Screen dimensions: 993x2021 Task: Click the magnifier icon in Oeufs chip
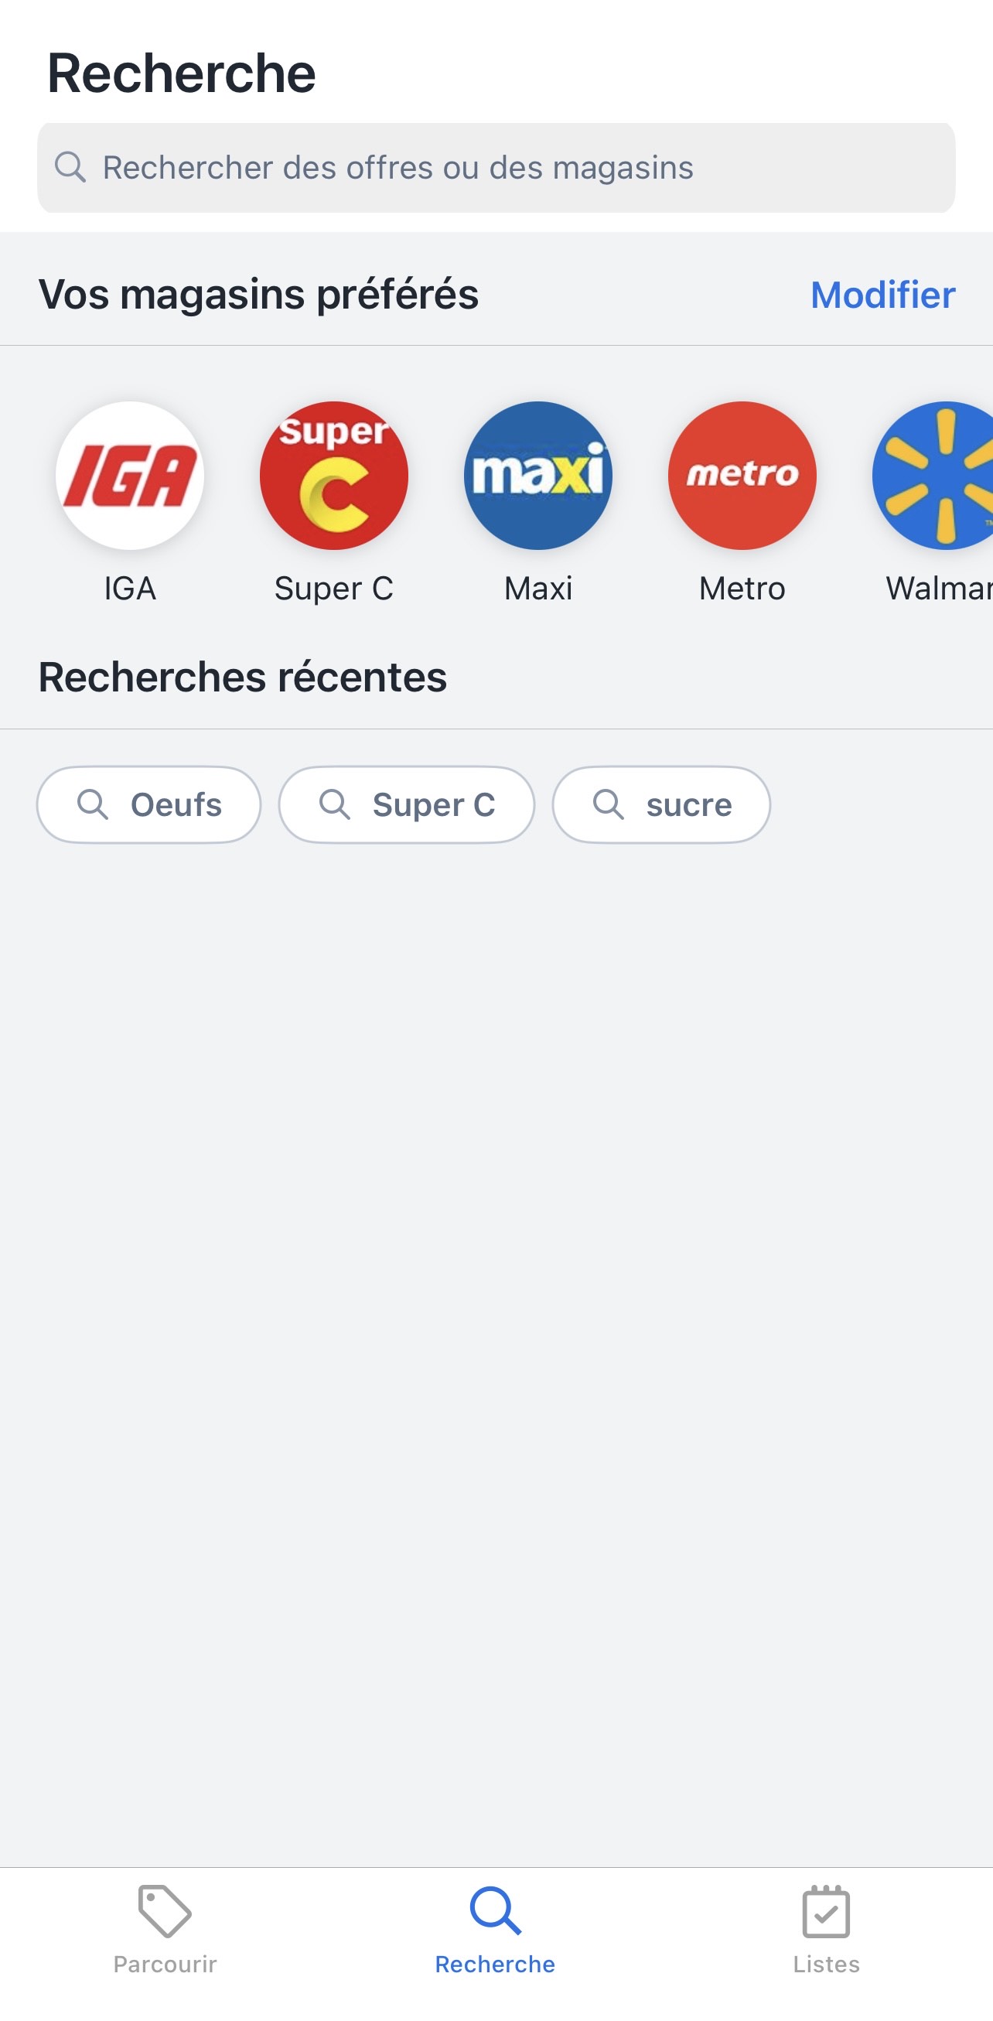pos(93,804)
